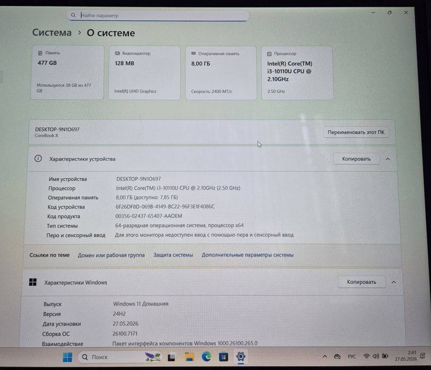Click the storage icon next to 'Память'

pyautogui.click(x=40, y=53)
